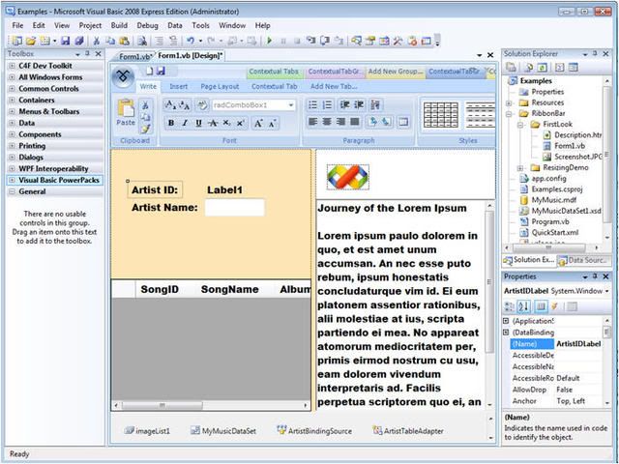Click the ribbon round application button

[x=123, y=76]
